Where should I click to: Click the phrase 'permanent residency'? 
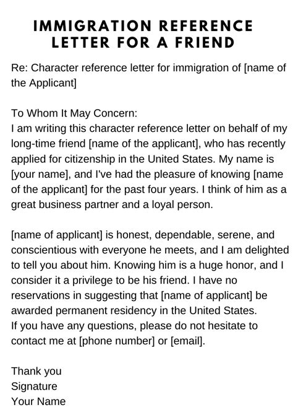coord(106,311)
